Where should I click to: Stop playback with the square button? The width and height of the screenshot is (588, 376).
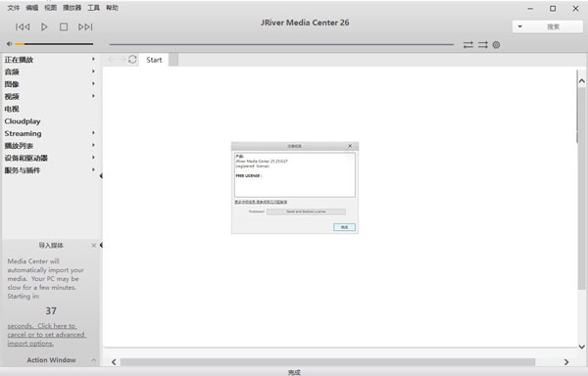point(64,26)
